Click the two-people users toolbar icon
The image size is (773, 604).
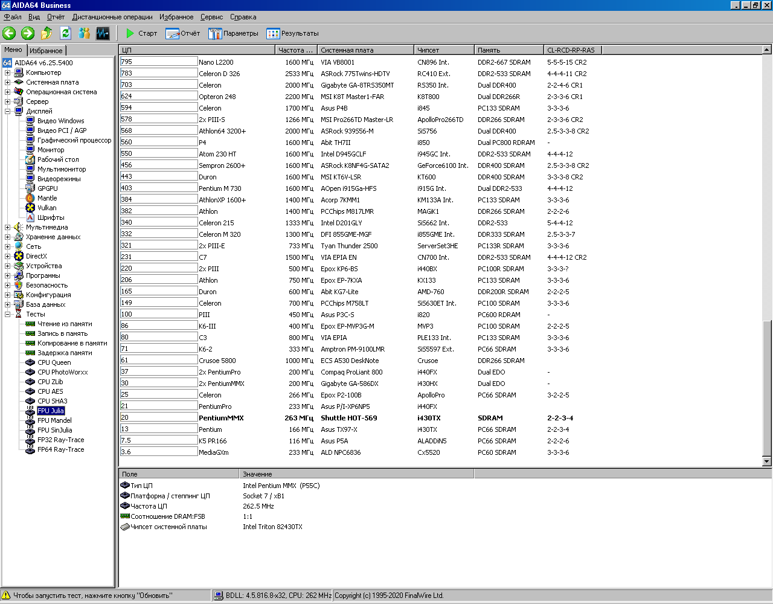[x=84, y=33]
